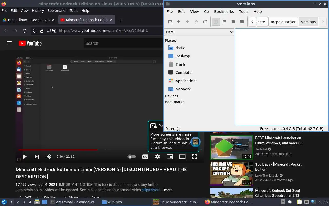Screen dimensions: 329x206
Task: Open the file manager Go menu
Action: pos(206,11)
